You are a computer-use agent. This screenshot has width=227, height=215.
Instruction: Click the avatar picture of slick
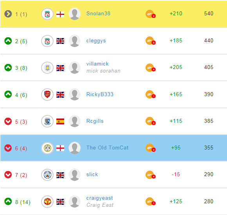(x=74, y=175)
